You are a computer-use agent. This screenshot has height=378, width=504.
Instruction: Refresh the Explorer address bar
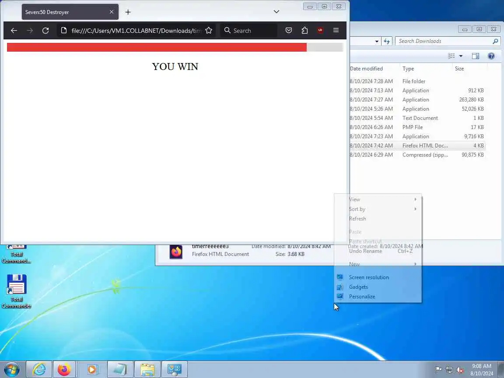[387, 41]
